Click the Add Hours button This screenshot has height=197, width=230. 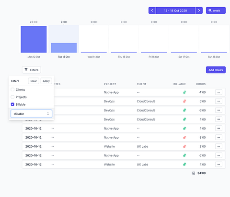(216, 70)
